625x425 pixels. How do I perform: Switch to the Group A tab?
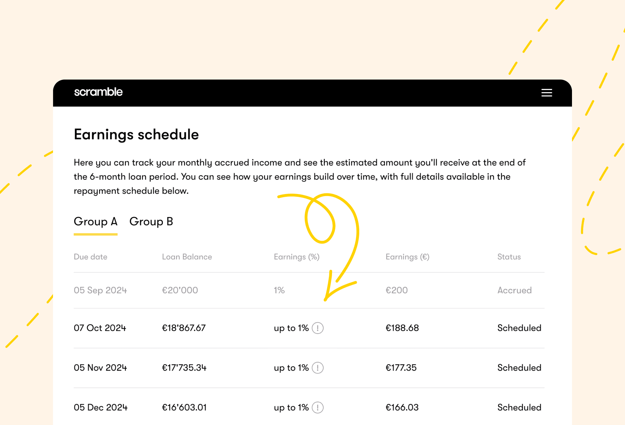(x=96, y=222)
